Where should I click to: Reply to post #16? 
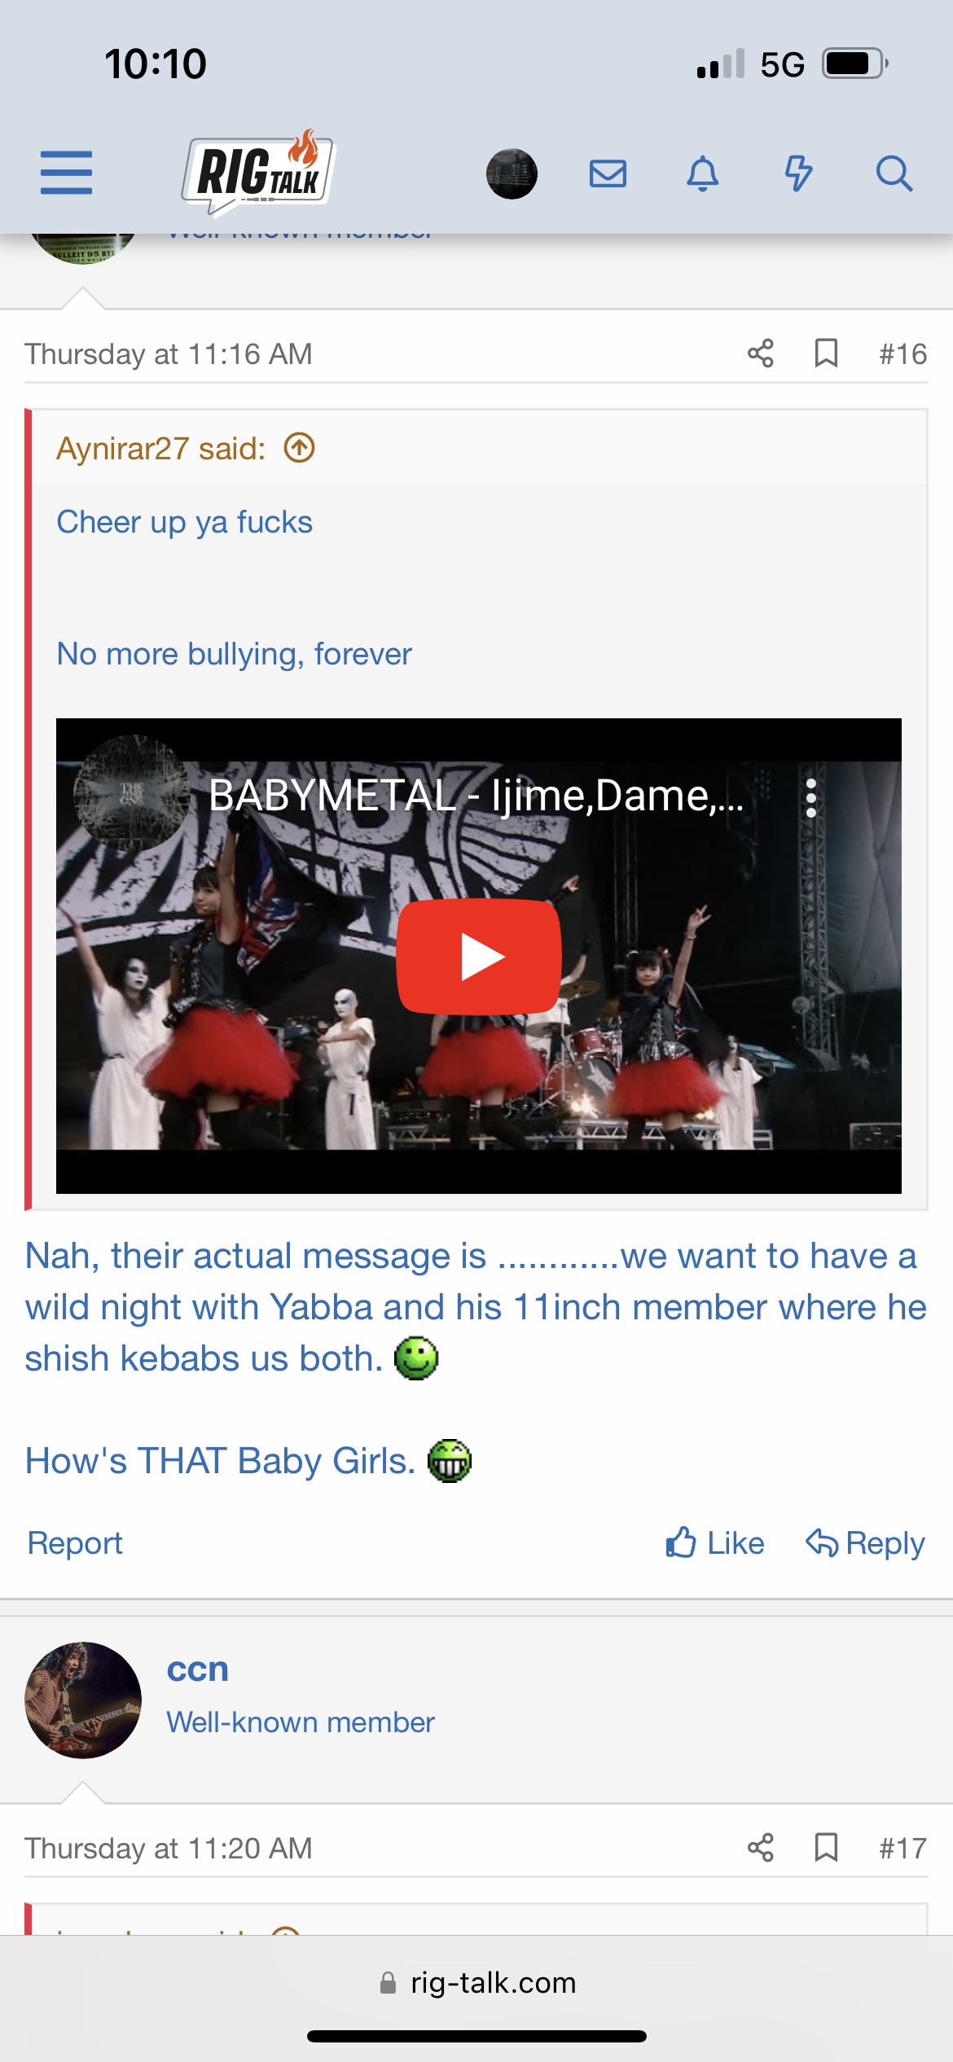pos(865,1542)
